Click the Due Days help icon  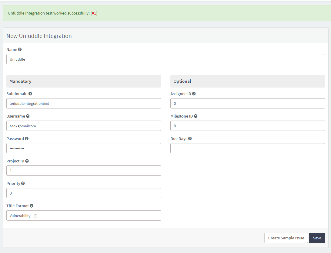(190, 138)
